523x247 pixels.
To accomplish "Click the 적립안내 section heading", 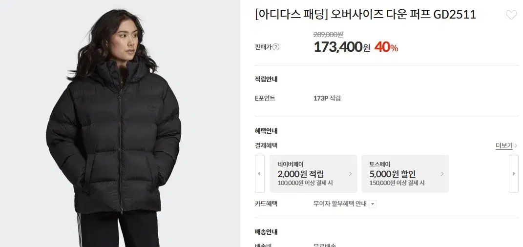I will 266,80.
